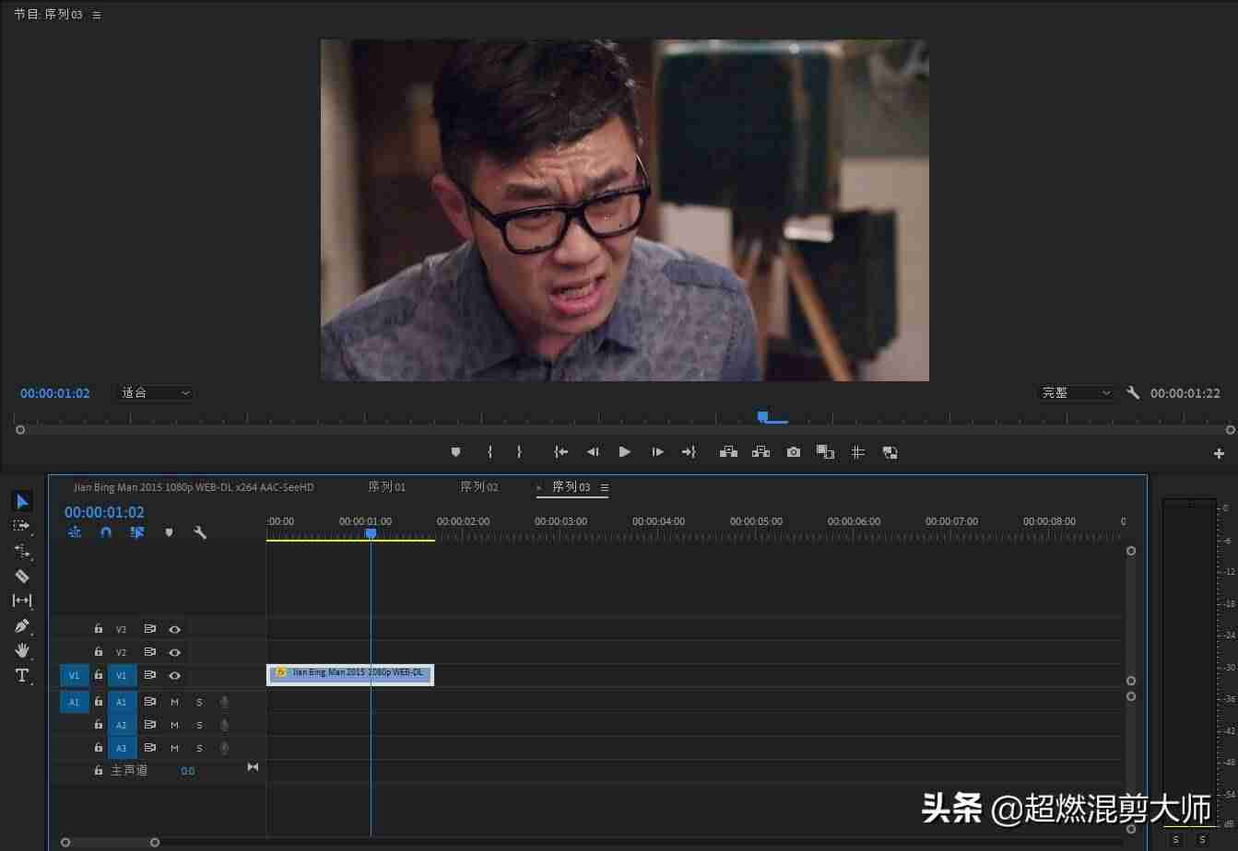Click the last transport bar icon
This screenshot has width=1238, height=851.
[890, 452]
